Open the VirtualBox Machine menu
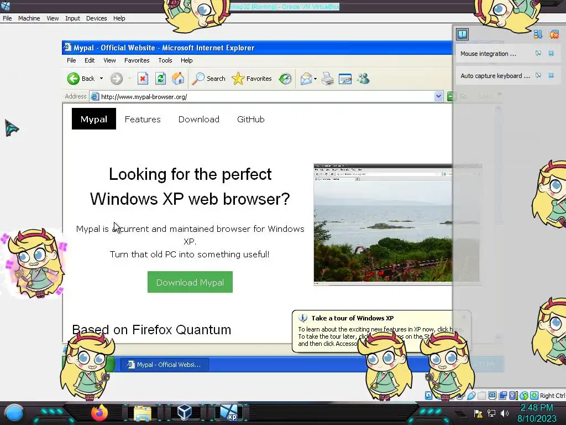This screenshot has width=566, height=425. [29, 18]
